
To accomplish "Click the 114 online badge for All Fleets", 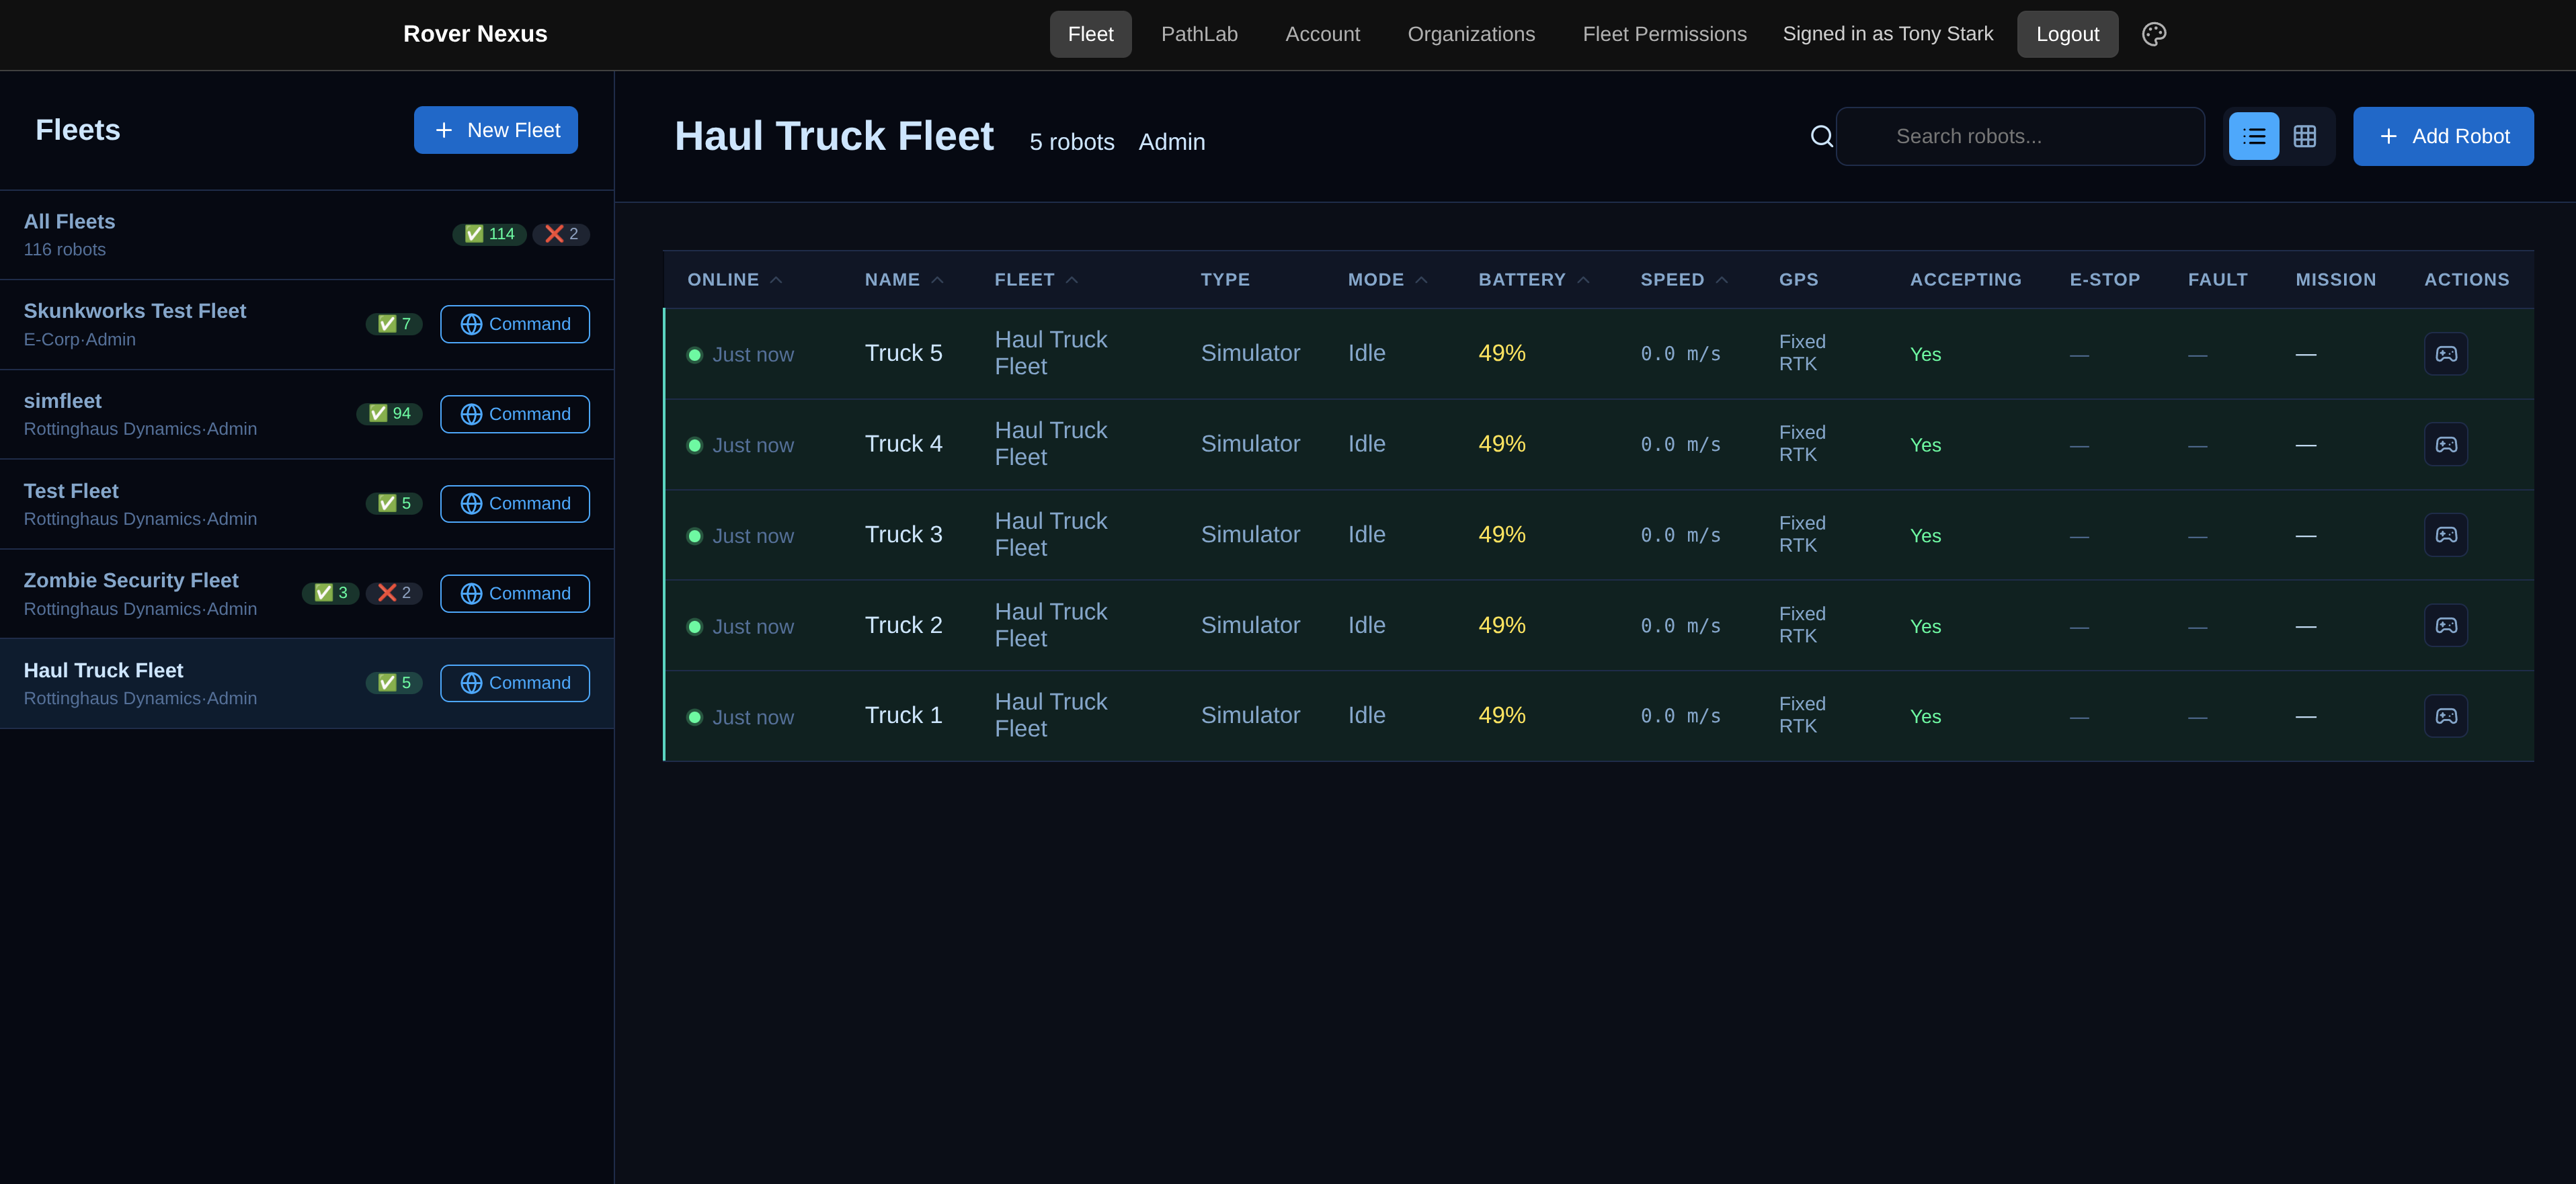I will tap(489, 234).
